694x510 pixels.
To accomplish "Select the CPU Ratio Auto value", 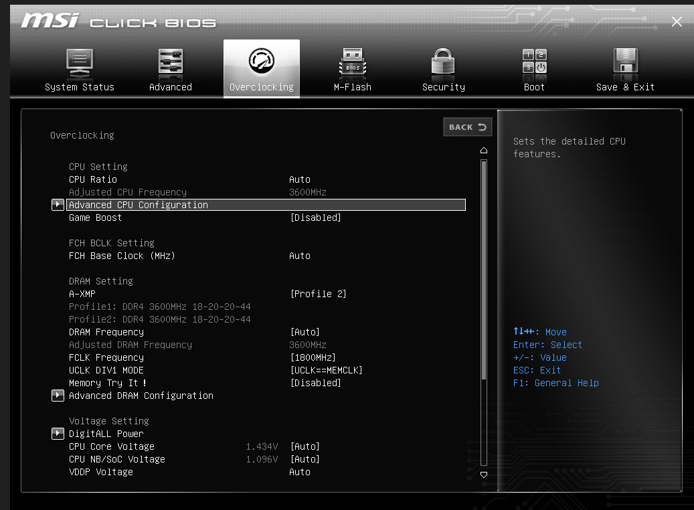I will 300,179.
